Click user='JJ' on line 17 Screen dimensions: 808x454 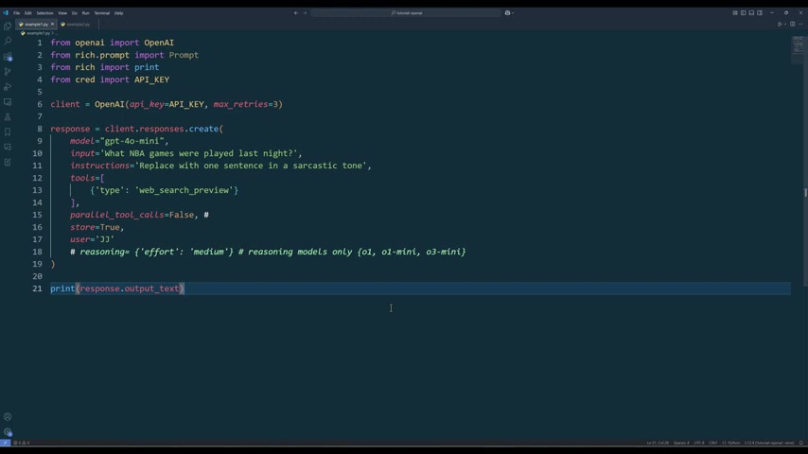(92, 239)
